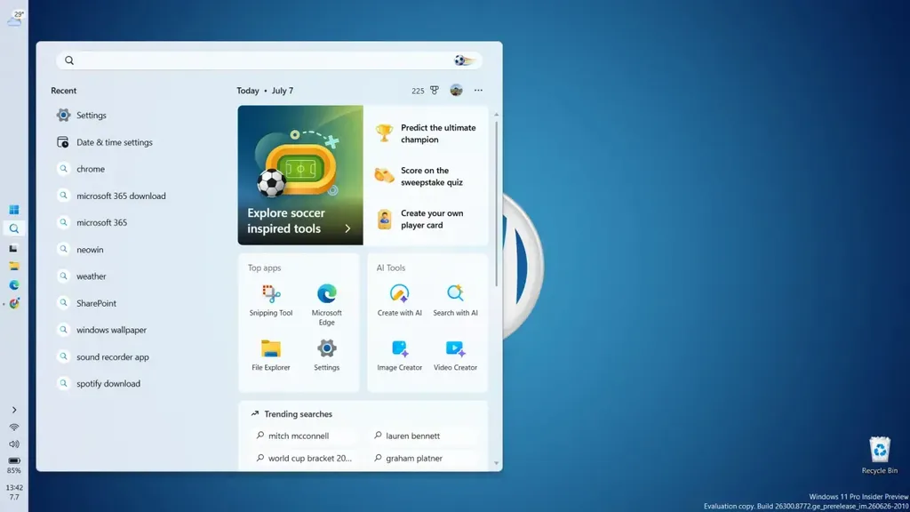Open the weather widget showing 29°
The width and height of the screenshot is (910, 512).
[14, 18]
